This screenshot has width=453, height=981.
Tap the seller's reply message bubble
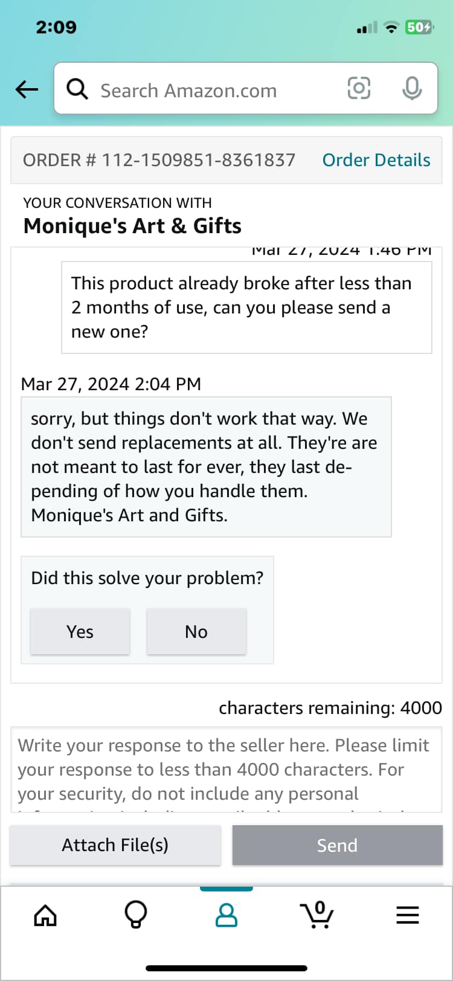click(x=207, y=467)
